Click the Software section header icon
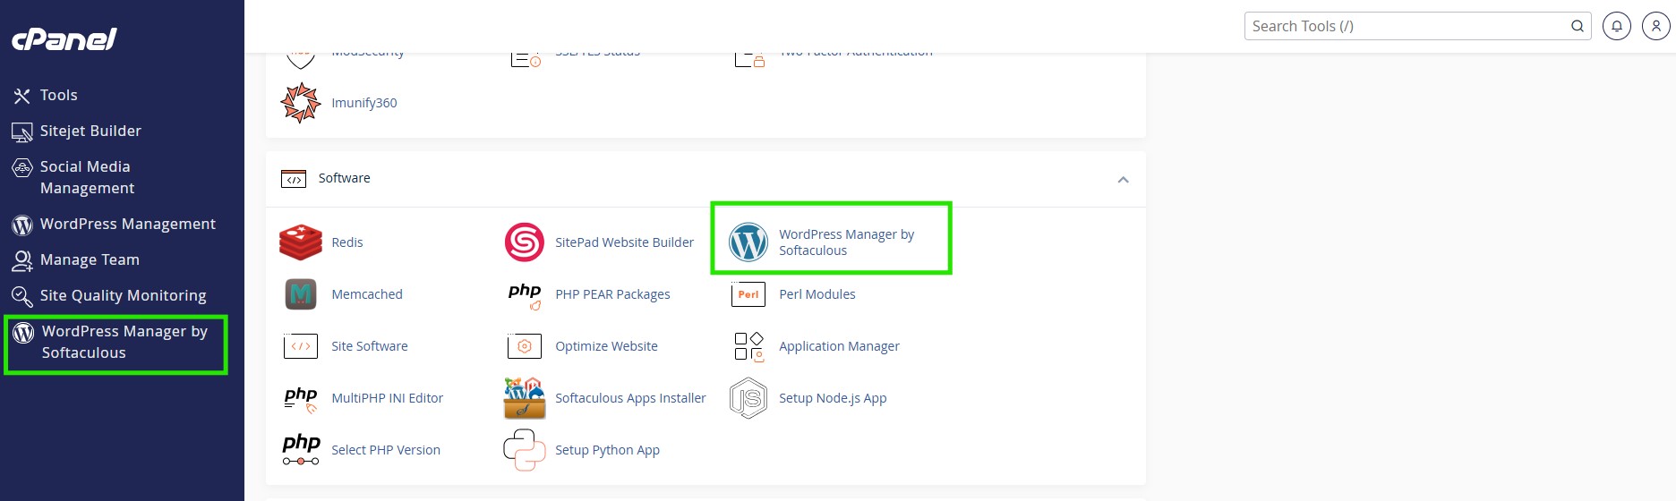This screenshot has width=1676, height=501. [294, 179]
